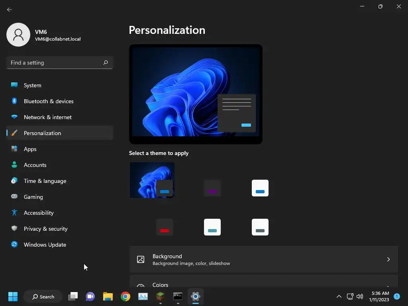Screen dimensions: 408x306
Task: Click the Network wifi icon in sidebar
Action: tap(14, 117)
